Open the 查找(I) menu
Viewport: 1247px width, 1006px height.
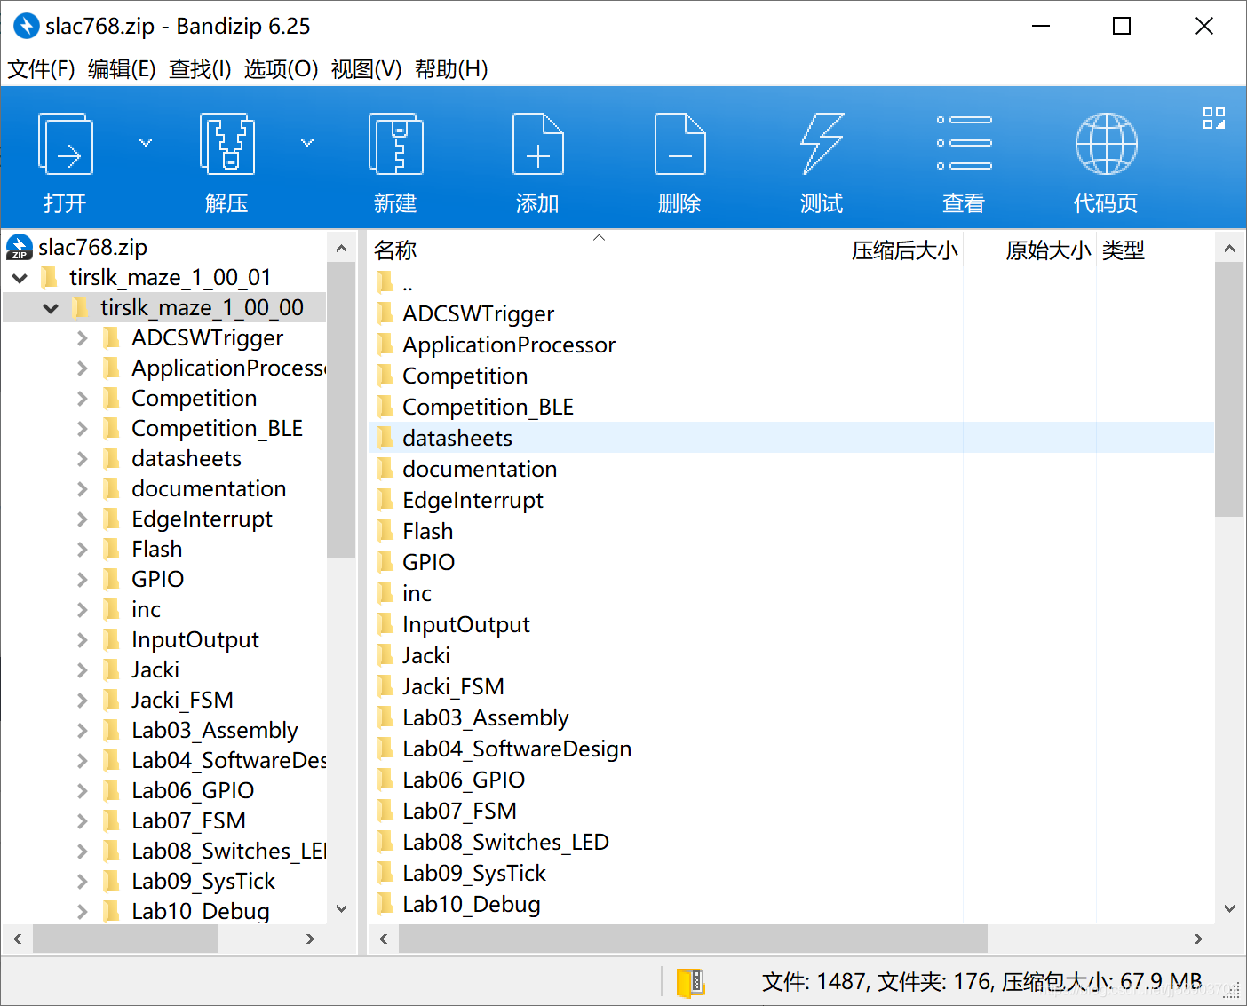click(200, 68)
